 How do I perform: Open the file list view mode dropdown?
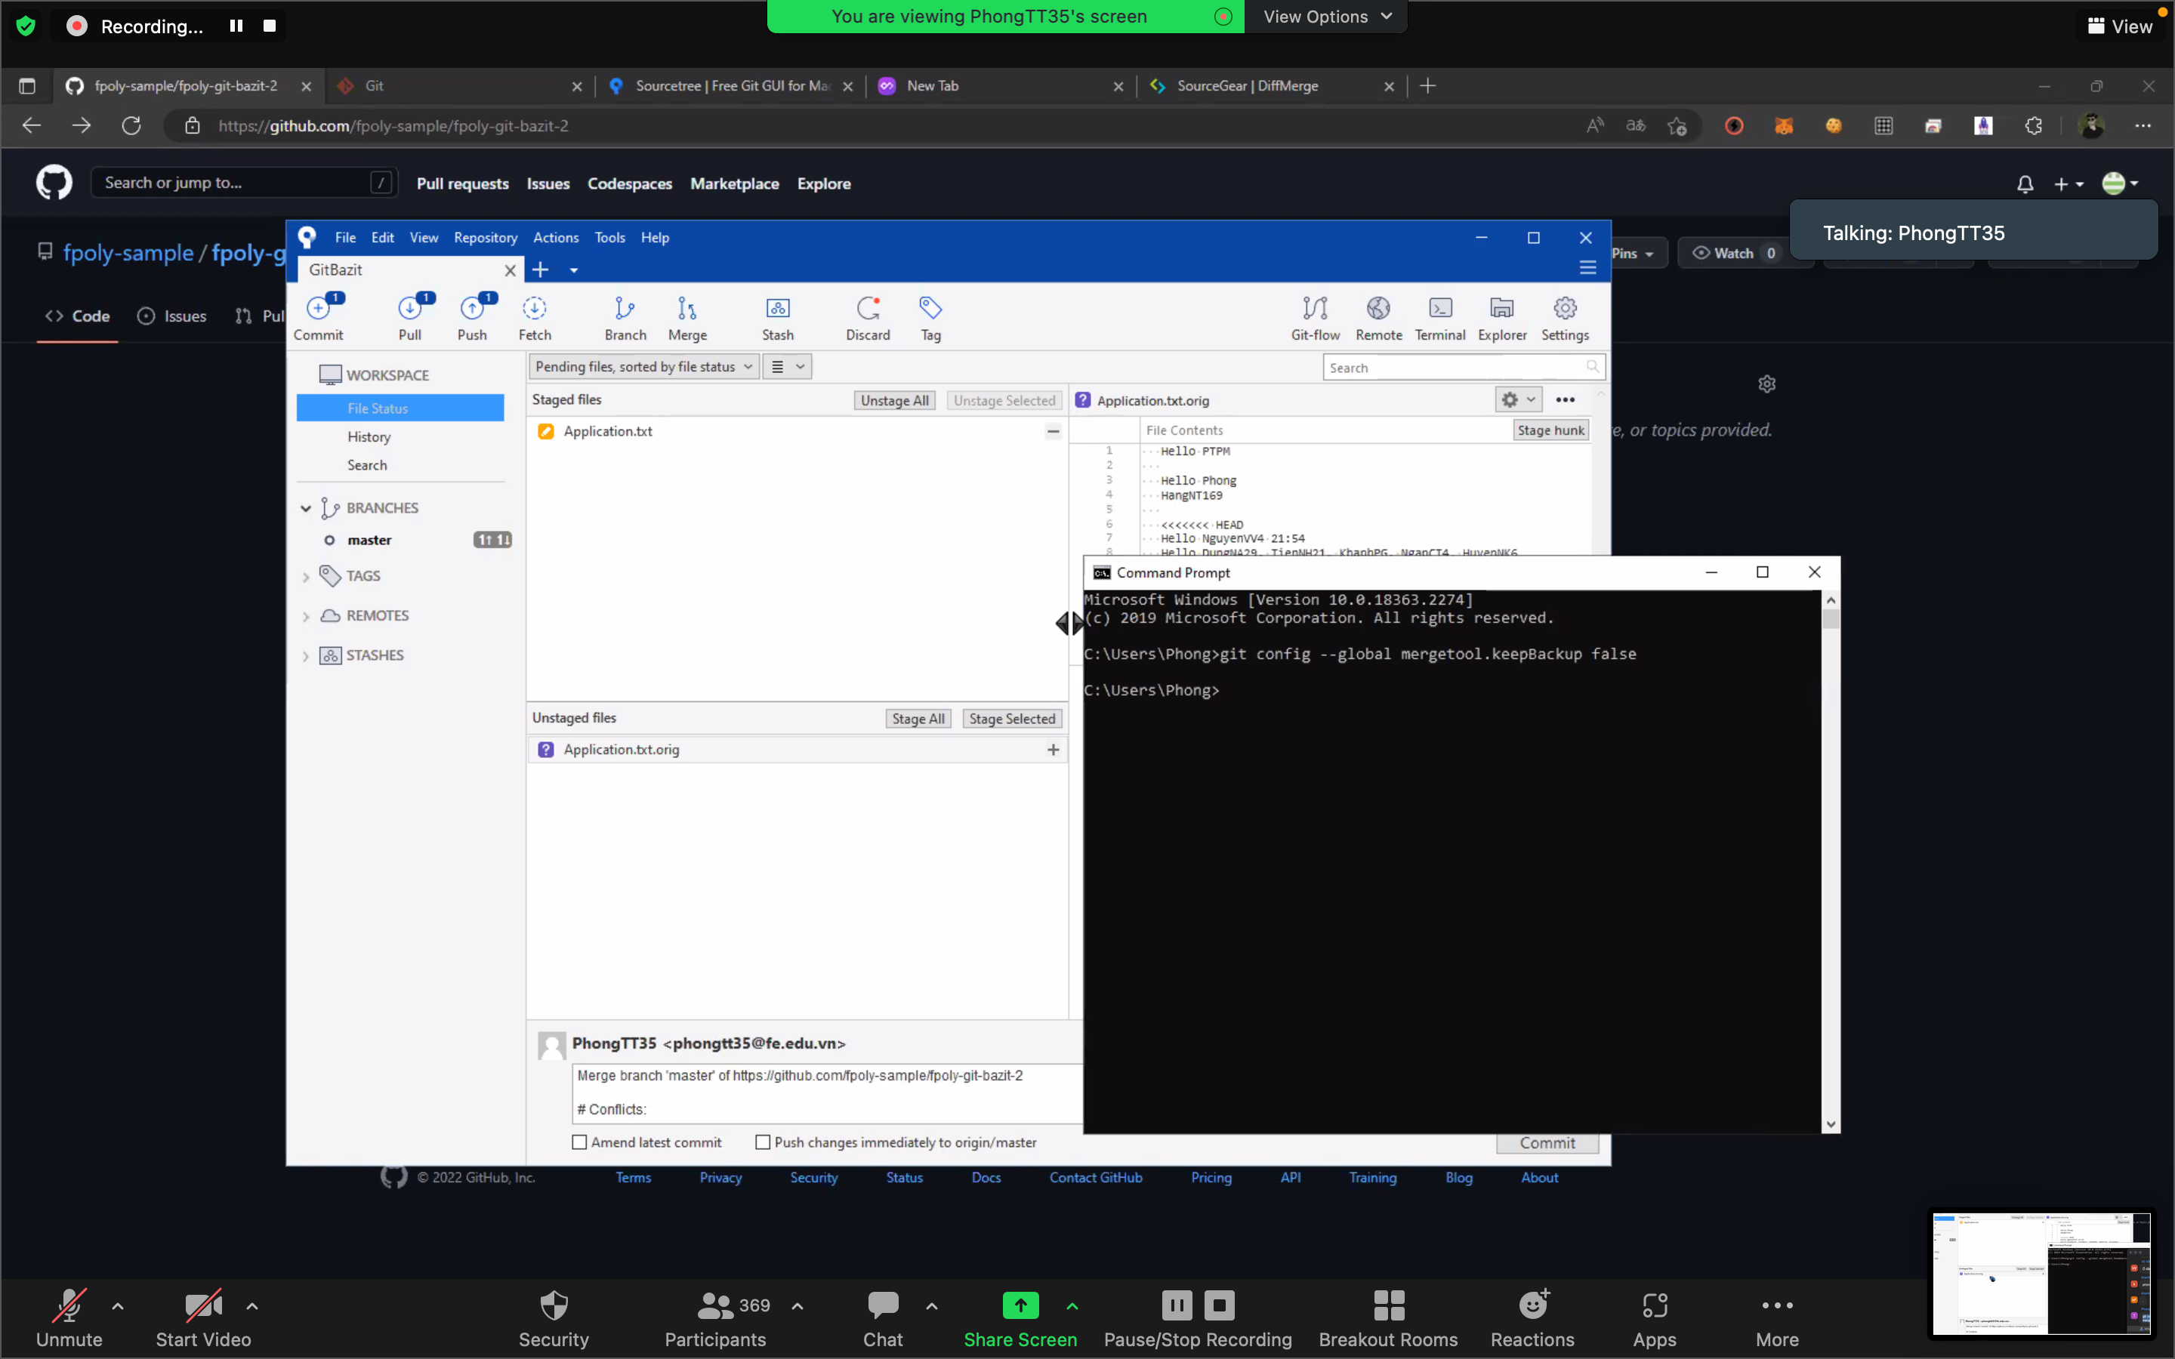click(788, 367)
